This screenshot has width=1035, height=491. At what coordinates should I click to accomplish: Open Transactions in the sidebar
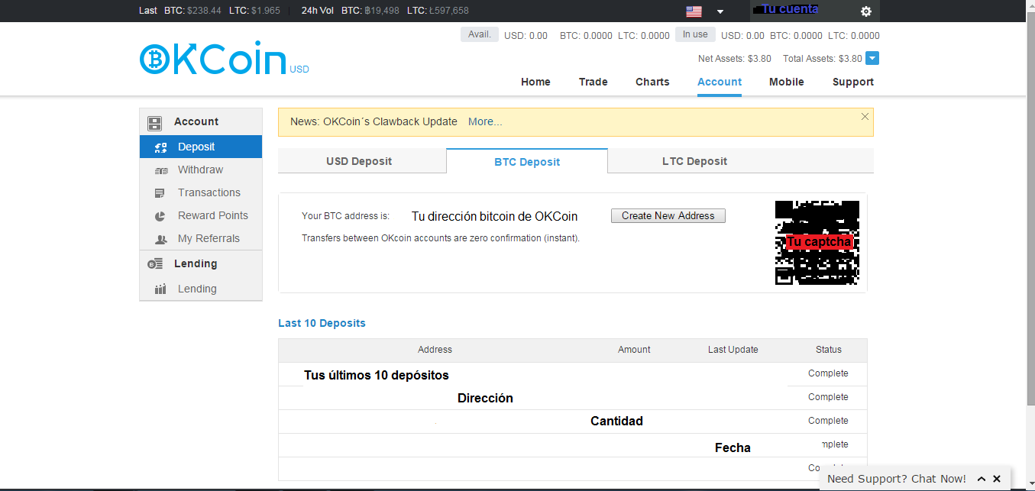201,193
